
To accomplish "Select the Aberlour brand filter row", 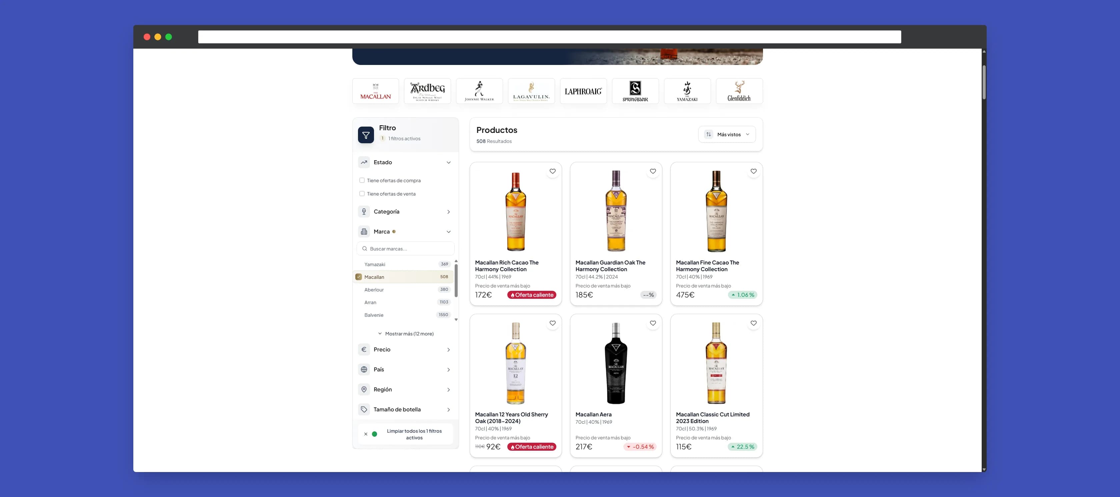I will click(403, 290).
